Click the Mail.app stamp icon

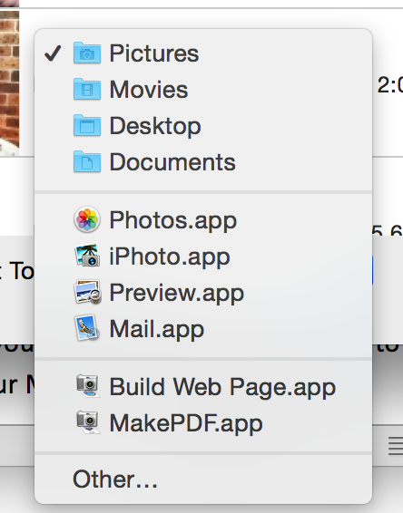(x=87, y=328)
